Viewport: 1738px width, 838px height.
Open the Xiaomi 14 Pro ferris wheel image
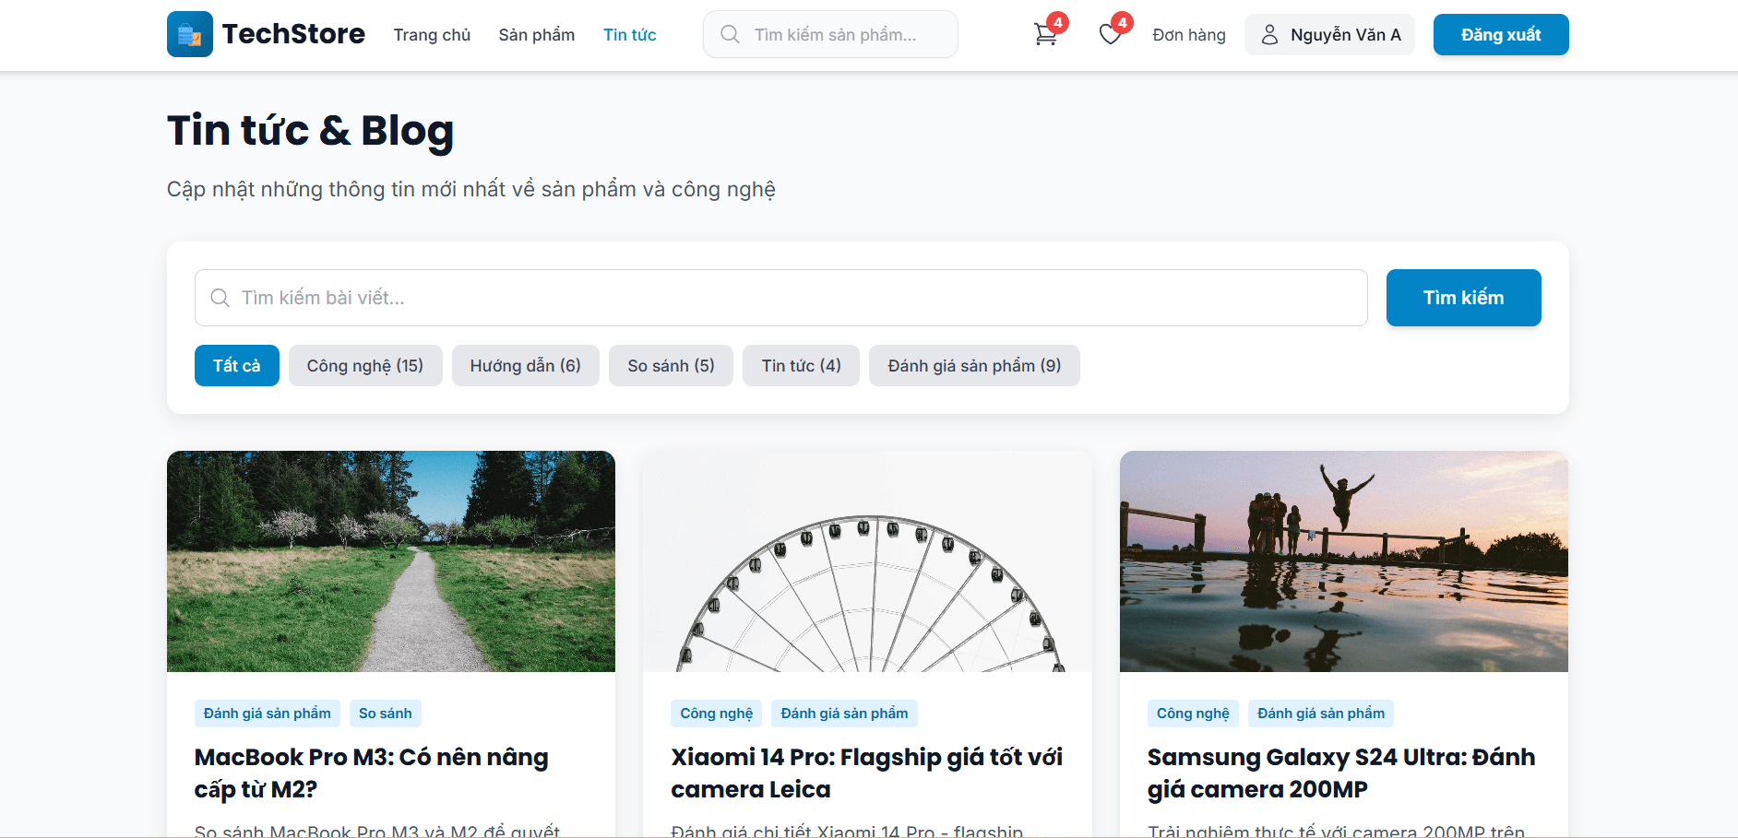tap(867, 561)
